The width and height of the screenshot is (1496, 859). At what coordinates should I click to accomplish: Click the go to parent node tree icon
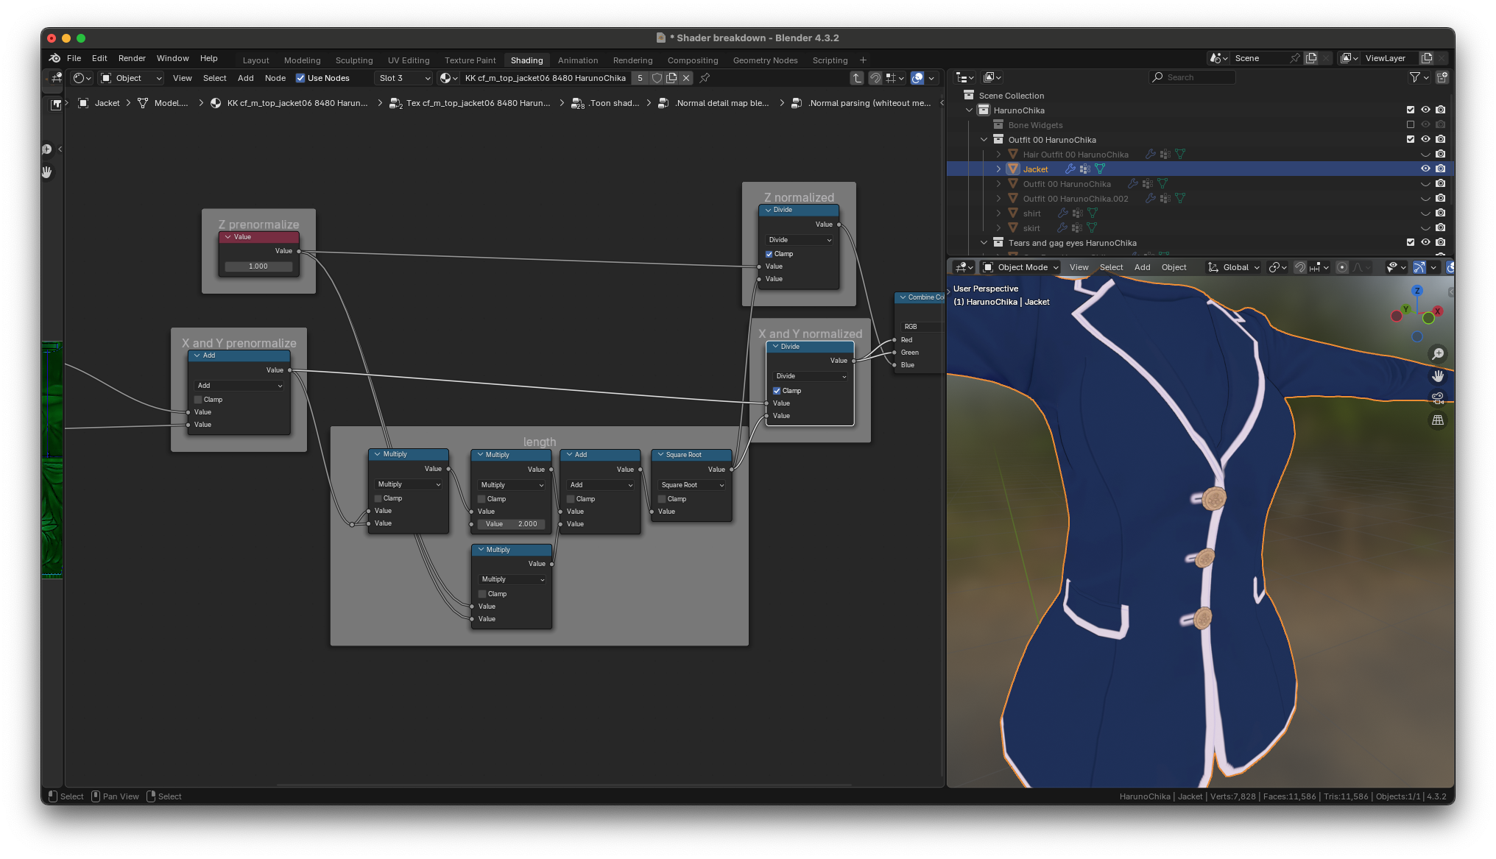pos(857,78)
